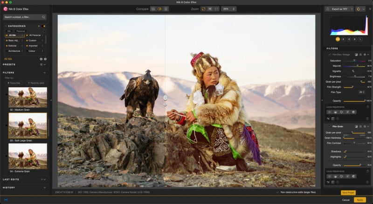
Task: Select the L luminance histogram button
Action: 359,39
